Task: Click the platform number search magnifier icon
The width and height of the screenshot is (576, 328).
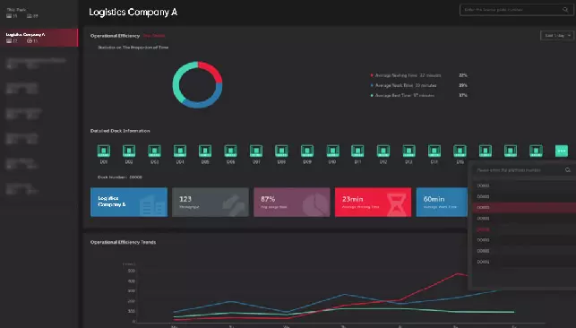Action: [568, 170]
